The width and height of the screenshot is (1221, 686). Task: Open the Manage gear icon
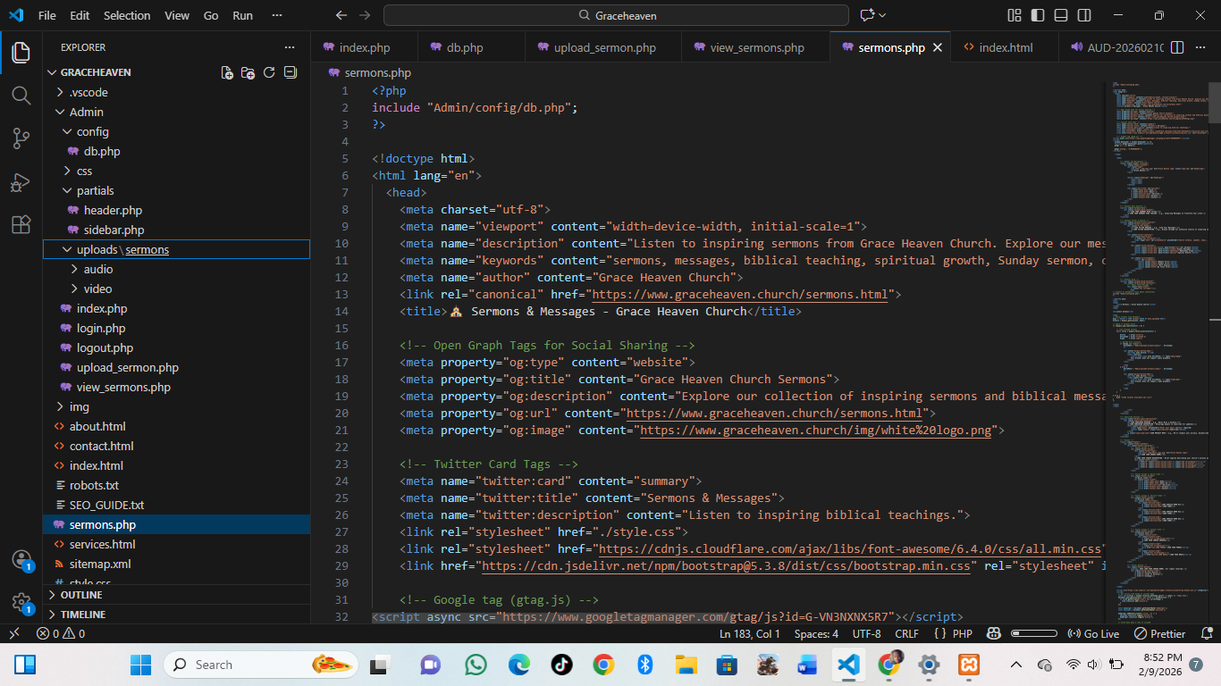coord(21,603)
